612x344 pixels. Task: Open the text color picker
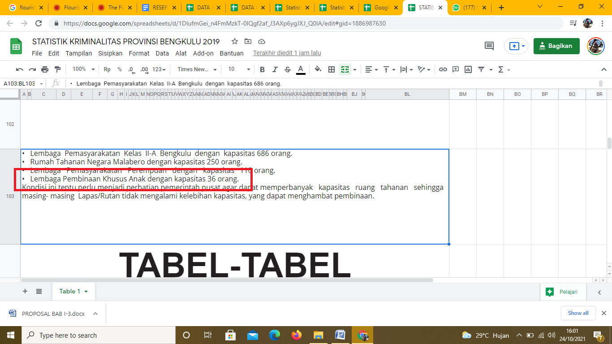(x=301, y=69)
